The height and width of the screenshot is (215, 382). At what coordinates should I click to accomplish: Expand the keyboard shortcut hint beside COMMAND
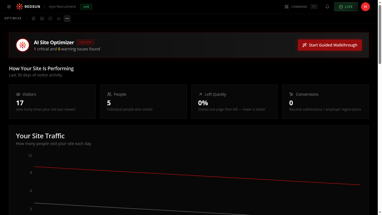(x=314, y=6)
